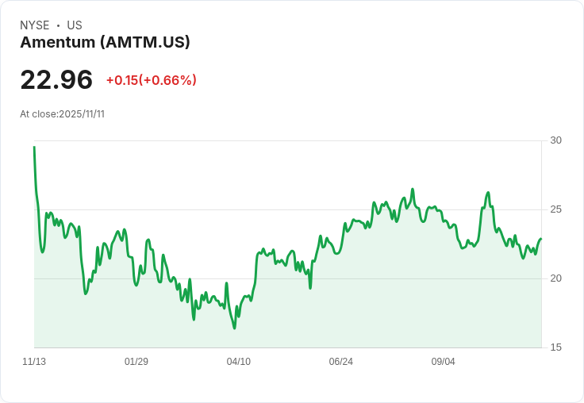Click the 30 price axis label
Image resolution: width=584 pixels, height=403 pixels.
tap(555, 140)
